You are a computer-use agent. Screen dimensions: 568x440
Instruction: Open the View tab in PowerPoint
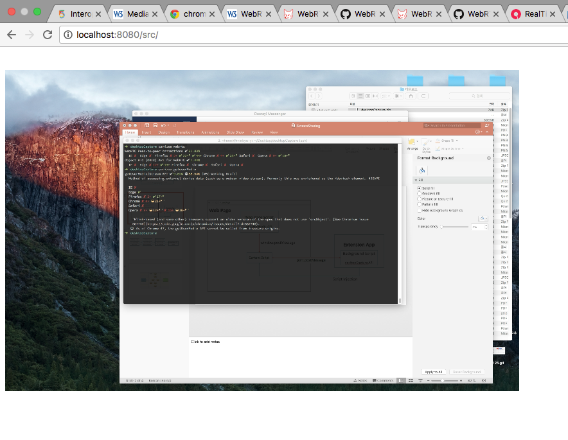[274, 132]
